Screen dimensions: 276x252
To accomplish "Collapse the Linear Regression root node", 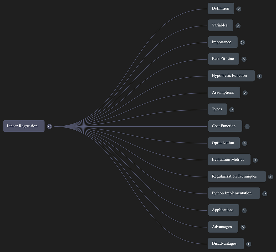I will click(49, 126).
